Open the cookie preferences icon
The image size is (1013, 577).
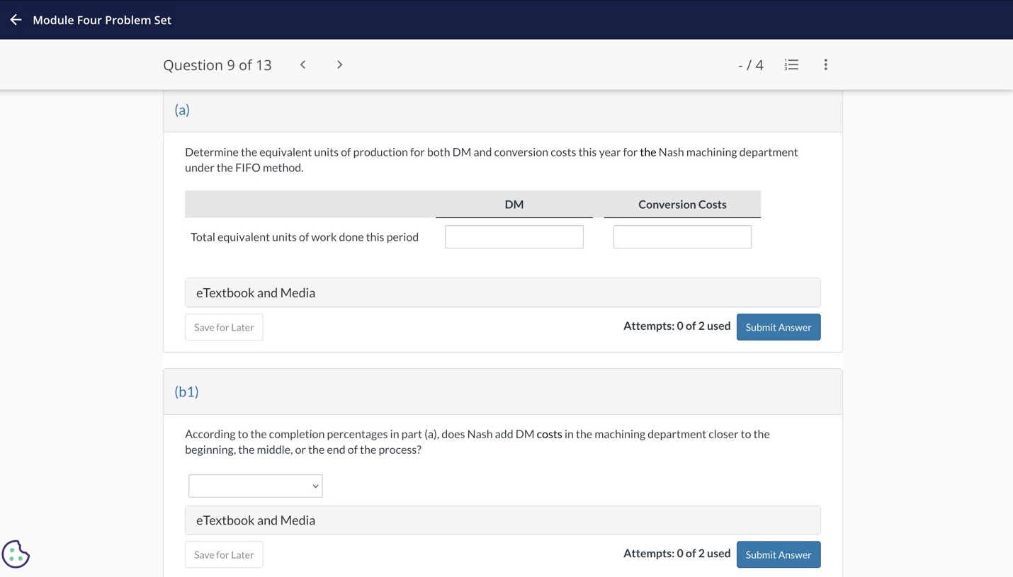[x=16, y=554]
